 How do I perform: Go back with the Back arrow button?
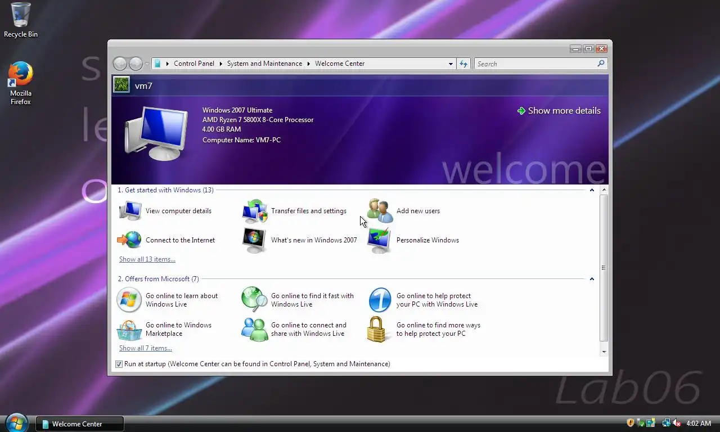pos(120,64)
